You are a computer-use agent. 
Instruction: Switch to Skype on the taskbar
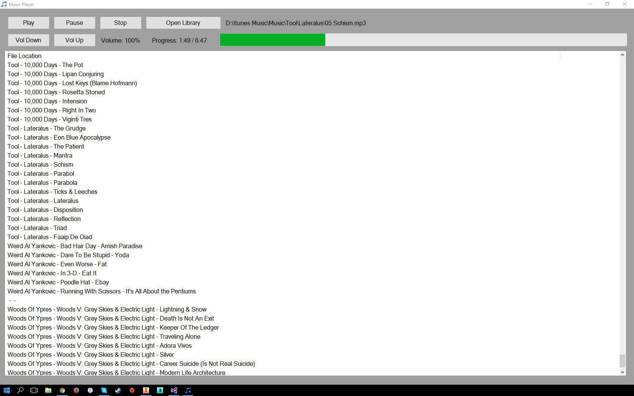click(x=104, y=390)
